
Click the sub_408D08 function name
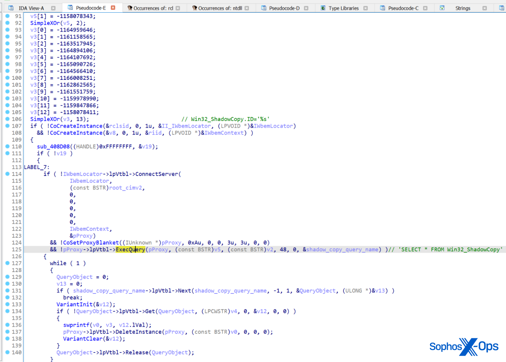coord(53,147)
